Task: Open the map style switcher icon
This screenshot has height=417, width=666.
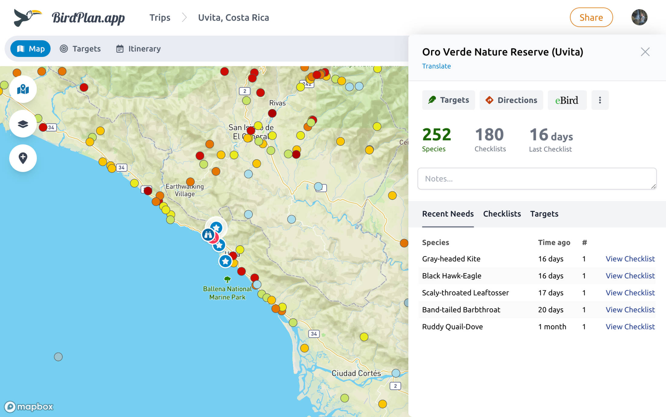Action: pos(23,89)
